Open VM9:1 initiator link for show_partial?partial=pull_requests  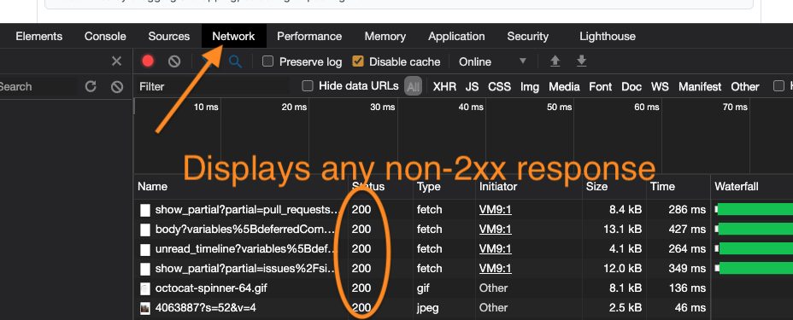tap(495, 210)
